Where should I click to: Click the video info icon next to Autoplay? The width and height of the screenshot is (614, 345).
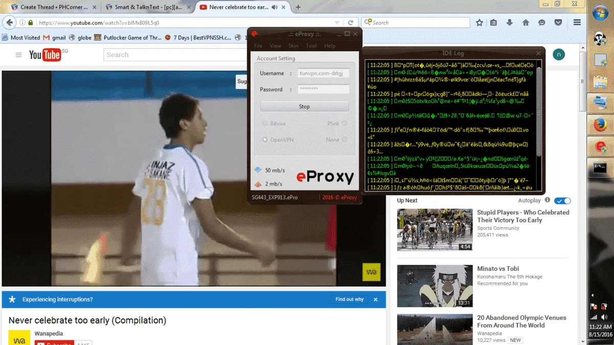[x=547, y=200]
